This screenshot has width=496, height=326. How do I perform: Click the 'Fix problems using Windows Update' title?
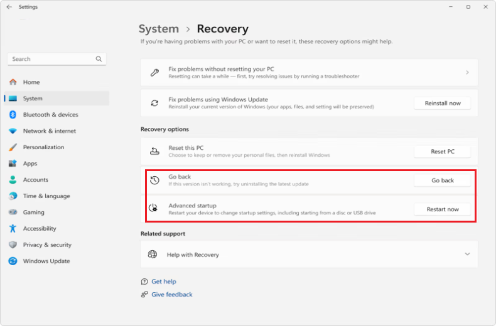[x=218, y=100]
